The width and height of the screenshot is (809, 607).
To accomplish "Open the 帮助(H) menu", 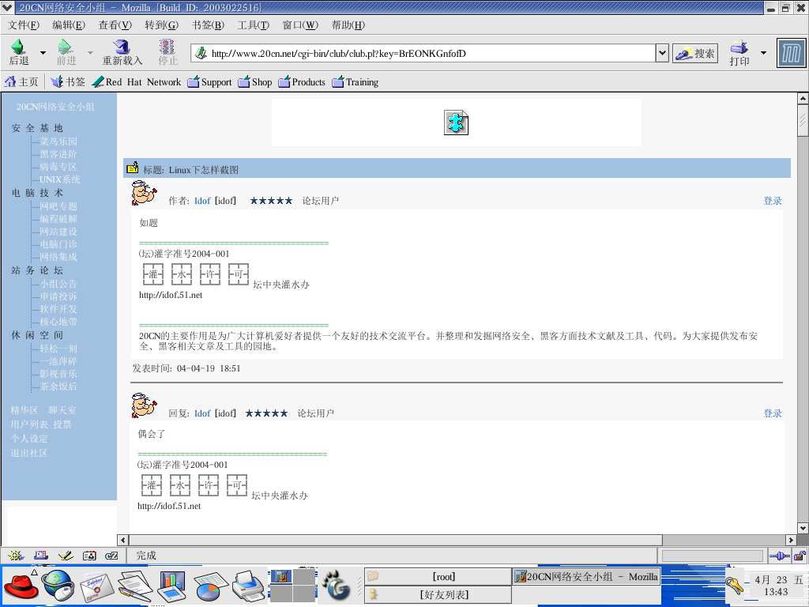I will click(348, 25).
